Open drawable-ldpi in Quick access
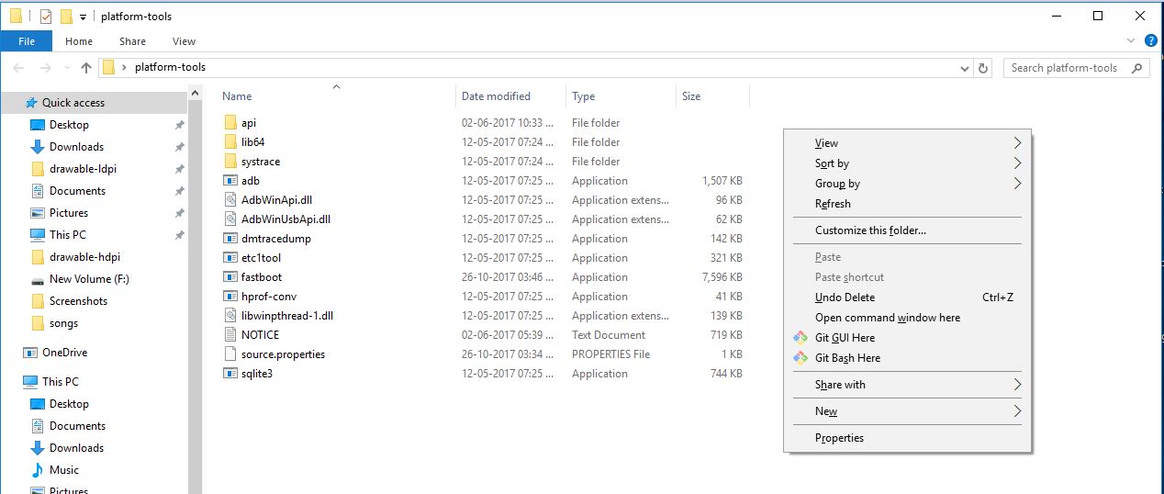 tap(83, 169)
